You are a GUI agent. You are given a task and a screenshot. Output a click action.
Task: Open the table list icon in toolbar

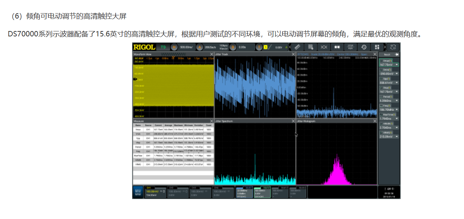click(x=310, y=47)
